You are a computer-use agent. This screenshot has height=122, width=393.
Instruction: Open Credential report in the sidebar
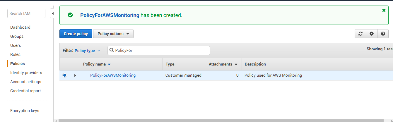click(25, 91)
